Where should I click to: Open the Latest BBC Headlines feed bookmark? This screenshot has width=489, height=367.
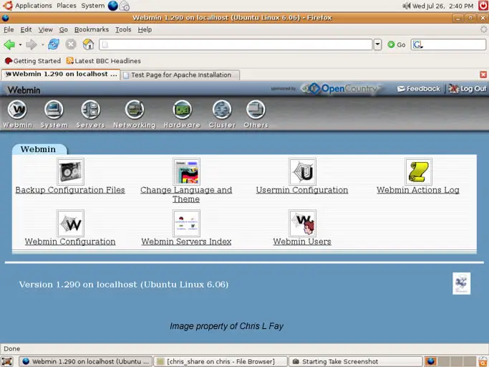click(104, 61)
